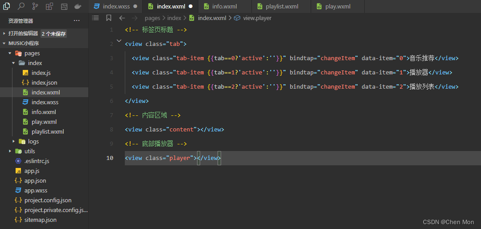
Task: Open index.wxss in the file tree
Action: (x=44, y=102)
